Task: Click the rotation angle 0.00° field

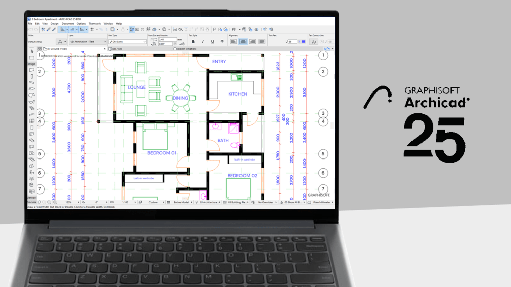Action: point(166,44)
